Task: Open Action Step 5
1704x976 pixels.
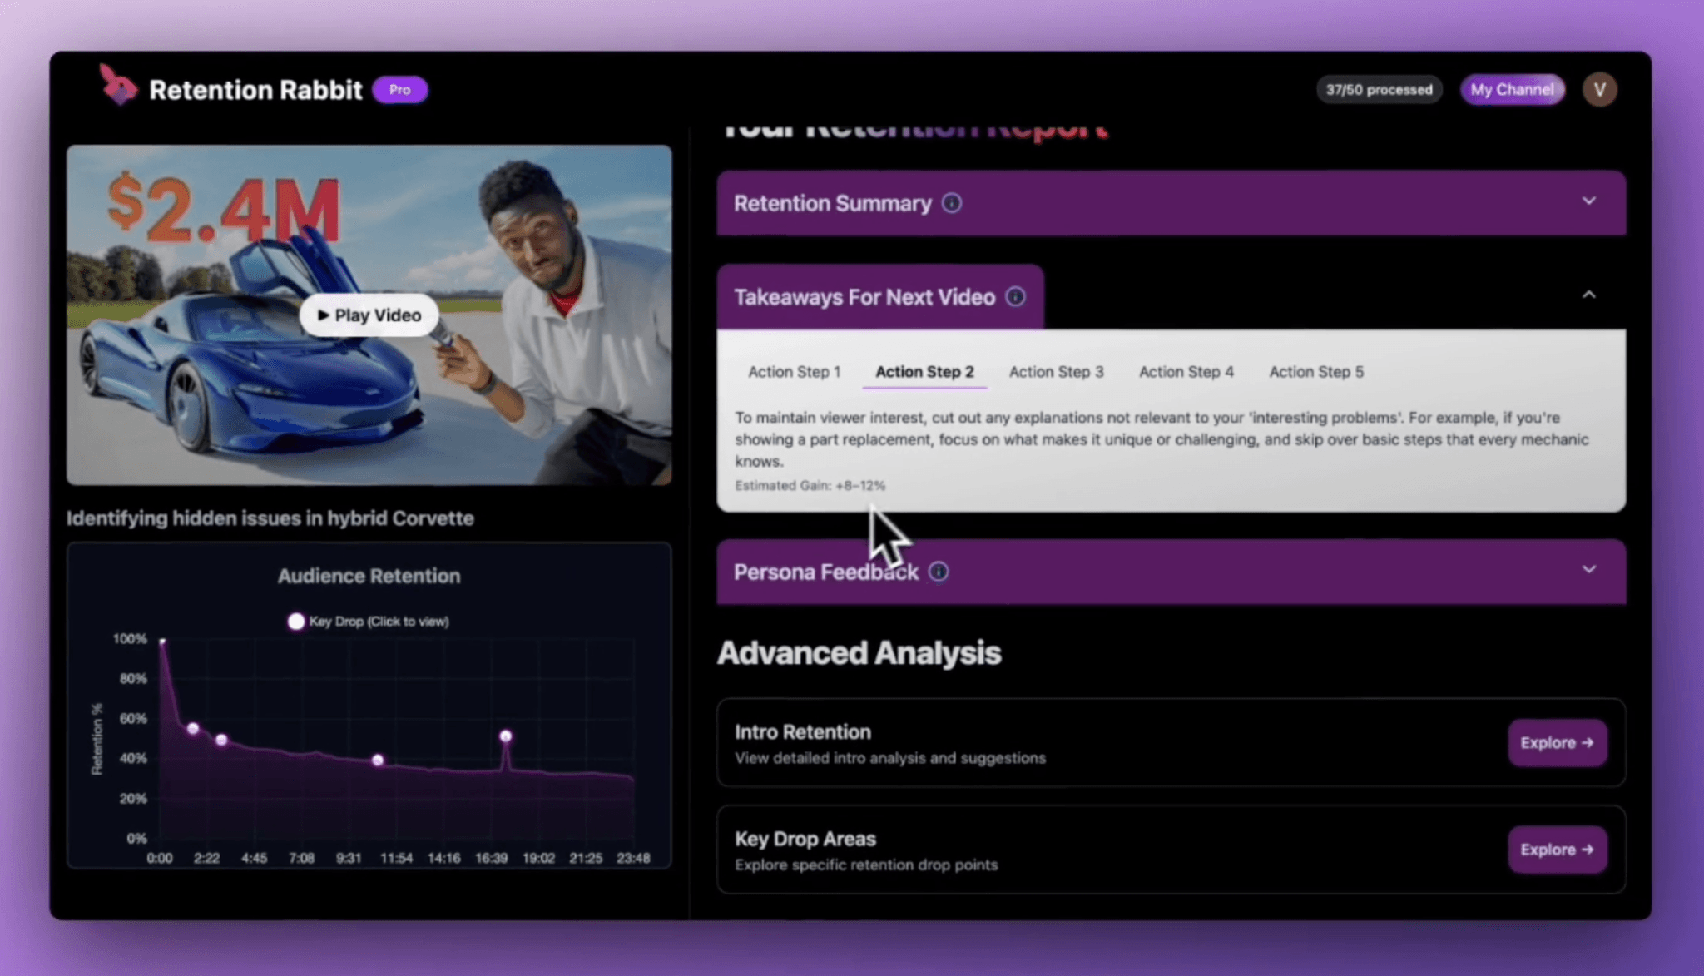Action: (x=1315, y=372)
